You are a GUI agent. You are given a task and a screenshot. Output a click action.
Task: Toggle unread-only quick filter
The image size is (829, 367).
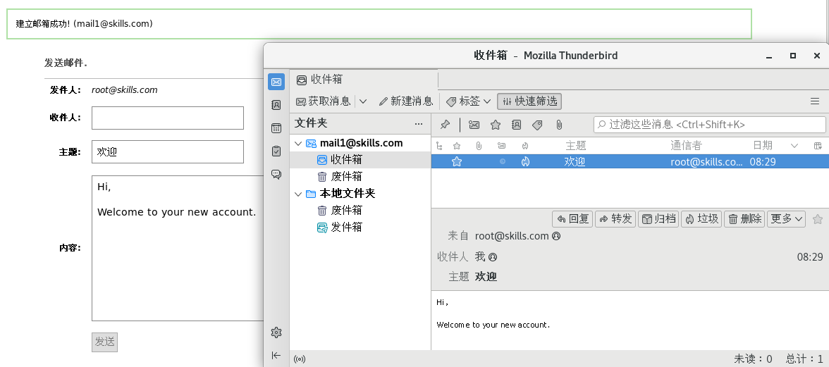[474, 125]
